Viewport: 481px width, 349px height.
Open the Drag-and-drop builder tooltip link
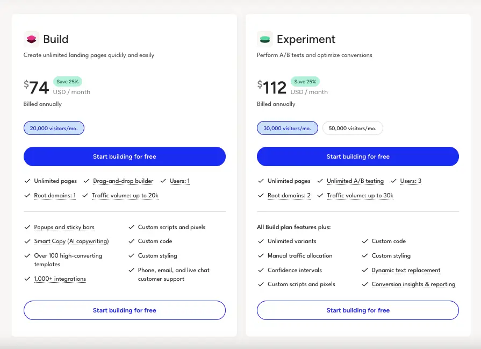point(123,181)
